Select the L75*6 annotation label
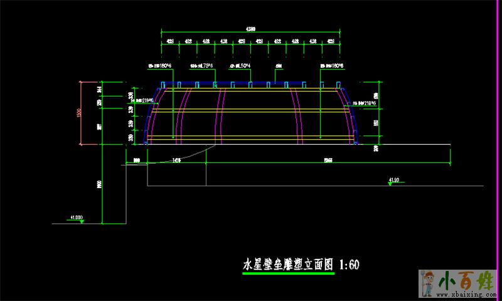This screenshot has width=502, height=301. 202,65
